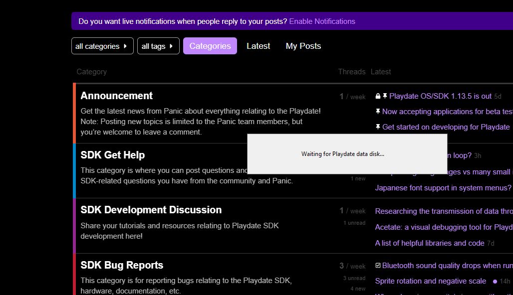This screenshot has height=295, width=513.
Task: Click lock icon beside Playdate OS/SDK topic
Action: pyautogui.click(x=378, y=96)
